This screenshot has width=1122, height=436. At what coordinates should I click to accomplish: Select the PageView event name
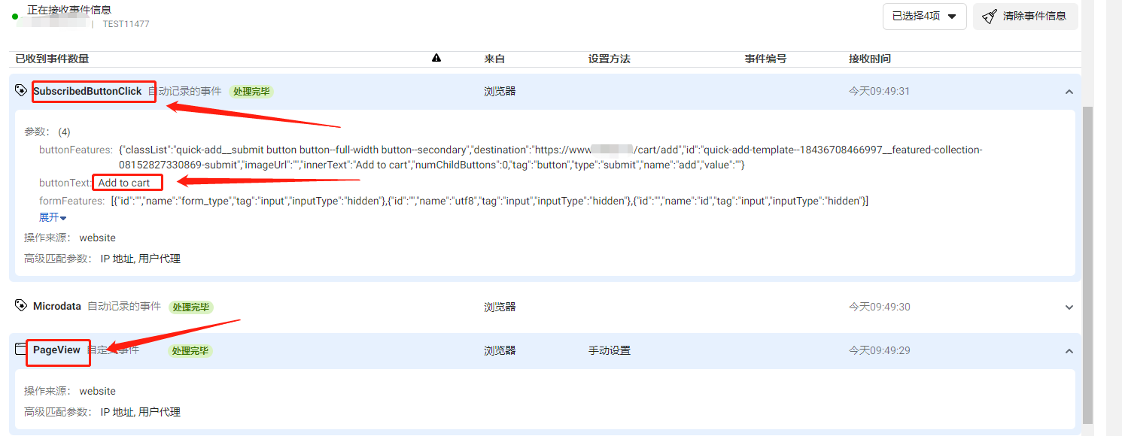pos(56,350)
